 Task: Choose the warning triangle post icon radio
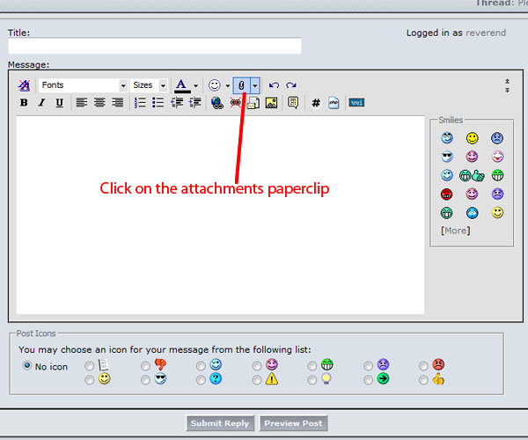[x=257, y=379]
